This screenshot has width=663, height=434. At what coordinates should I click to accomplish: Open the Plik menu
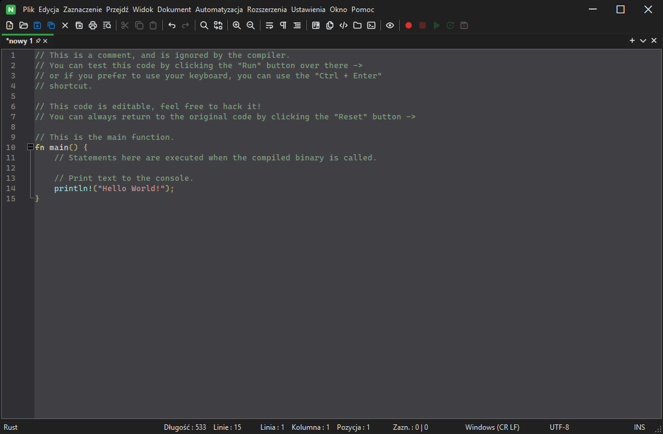click(28, 9)
